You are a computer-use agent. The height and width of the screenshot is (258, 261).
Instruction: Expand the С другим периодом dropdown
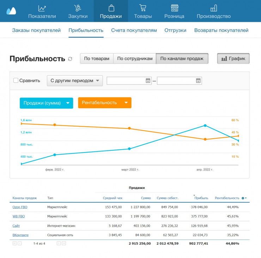[x=75, y=80]
